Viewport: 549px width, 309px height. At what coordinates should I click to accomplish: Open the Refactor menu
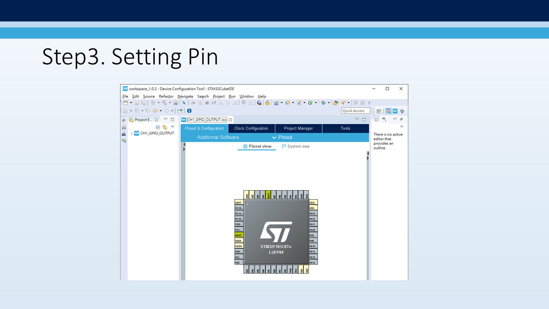[x=166, y=97]
